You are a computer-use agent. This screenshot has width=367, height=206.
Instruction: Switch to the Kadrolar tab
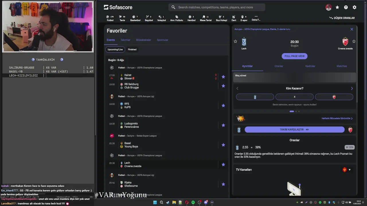310,66
